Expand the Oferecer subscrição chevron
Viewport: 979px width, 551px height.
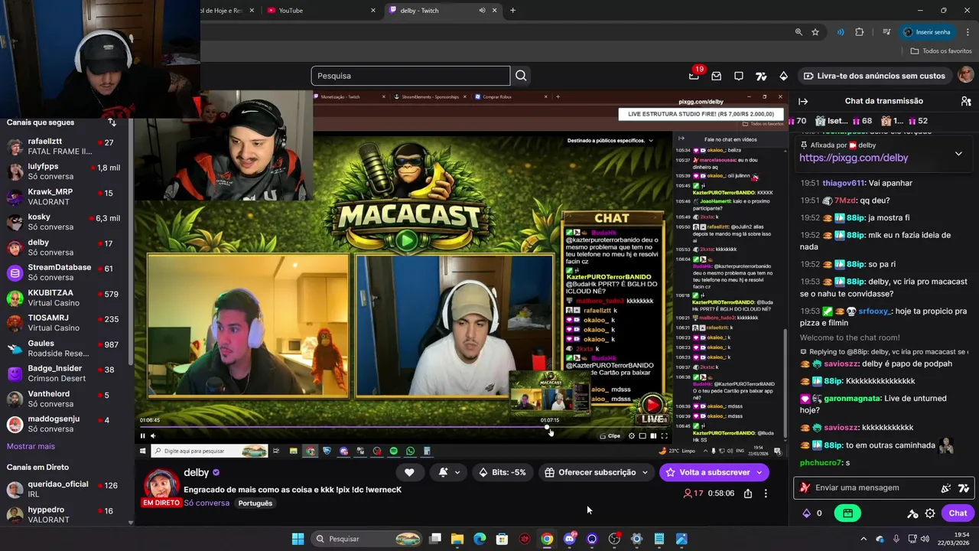click(645, 472)
